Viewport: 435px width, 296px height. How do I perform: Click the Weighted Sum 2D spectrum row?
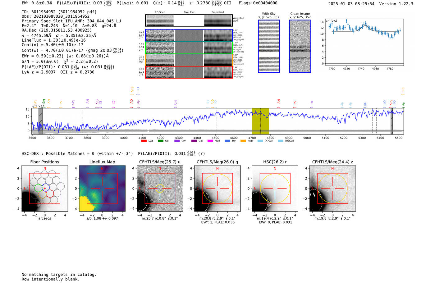189,20
